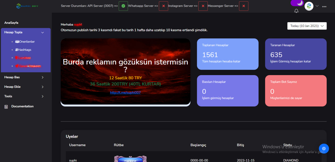Toggle the dark mode moon switch

tap(297, 3)
